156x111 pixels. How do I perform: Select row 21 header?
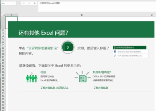(3, 87)
